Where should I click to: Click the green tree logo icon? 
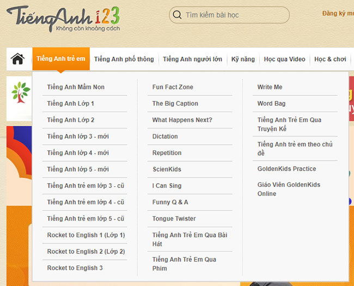(21, 92)
